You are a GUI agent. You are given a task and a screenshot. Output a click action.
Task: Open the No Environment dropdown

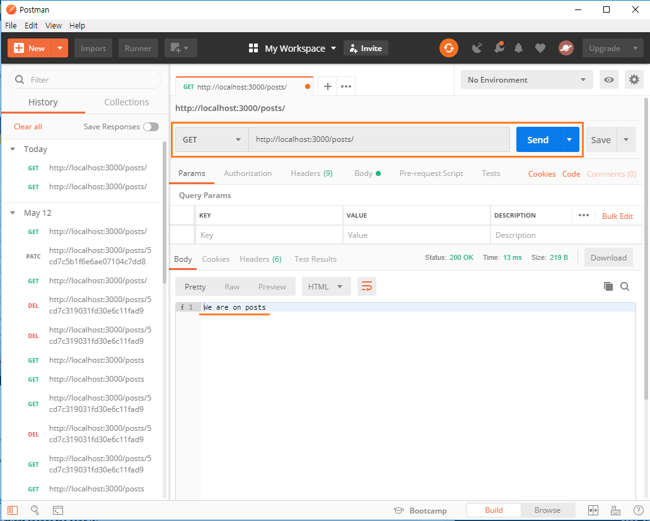pos(527,79)
